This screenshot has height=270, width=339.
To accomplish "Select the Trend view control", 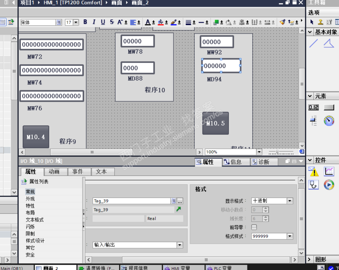I will (329, 171).
